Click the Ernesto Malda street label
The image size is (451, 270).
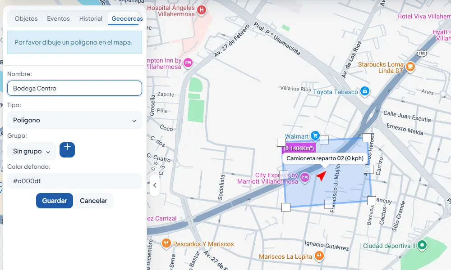(x=405, y=129)
